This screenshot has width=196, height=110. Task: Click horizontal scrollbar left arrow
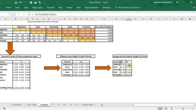tap(133, 105)
